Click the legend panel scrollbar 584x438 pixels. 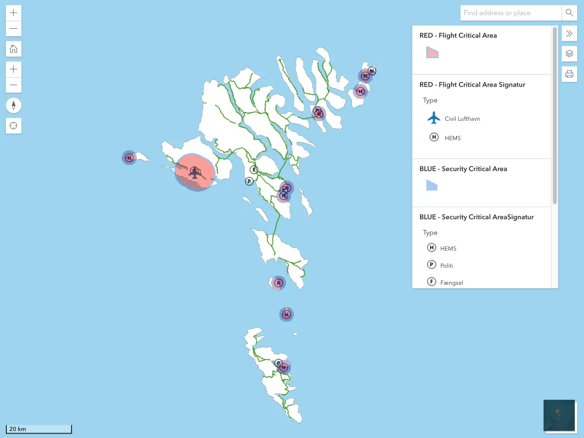click(x=555, y=116)
